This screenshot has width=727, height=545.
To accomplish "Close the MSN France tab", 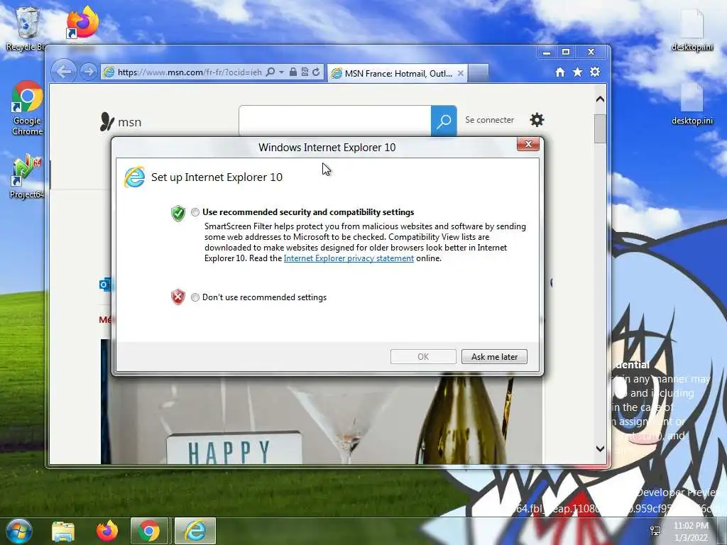I will tap(460, 73).
